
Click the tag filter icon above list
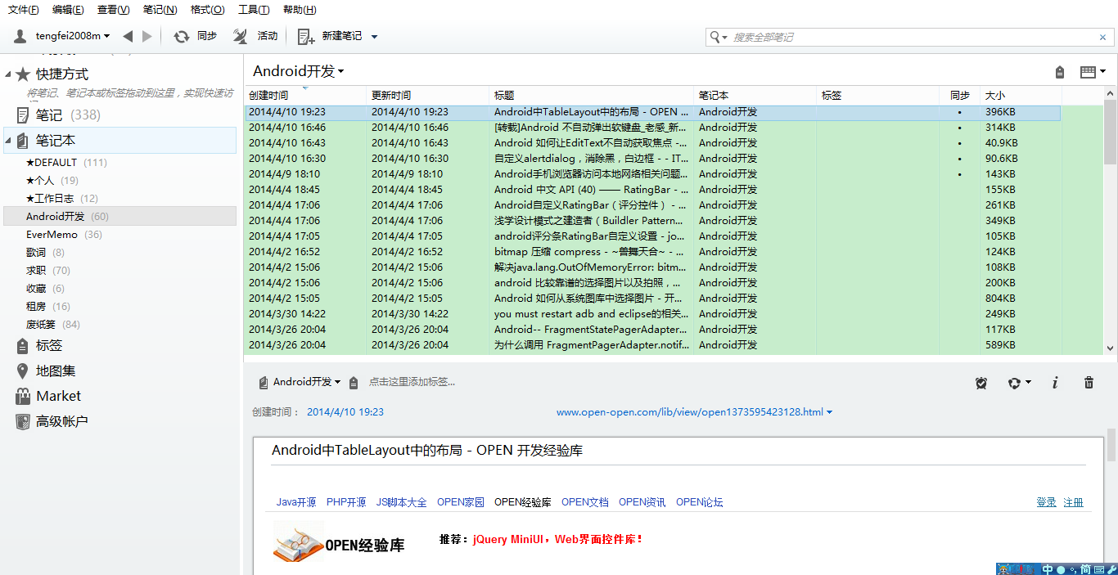[x=1060, y=72]
